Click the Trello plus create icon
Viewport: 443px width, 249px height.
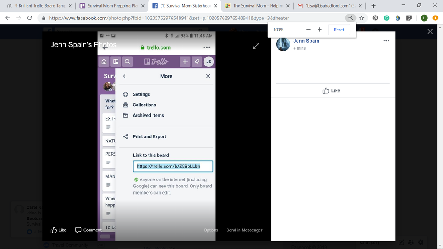pyautogui.click(x=185, y=62)
